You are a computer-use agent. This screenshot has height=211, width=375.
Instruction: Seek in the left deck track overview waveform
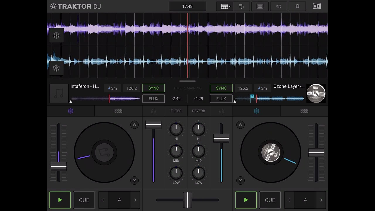click(105, 99)
